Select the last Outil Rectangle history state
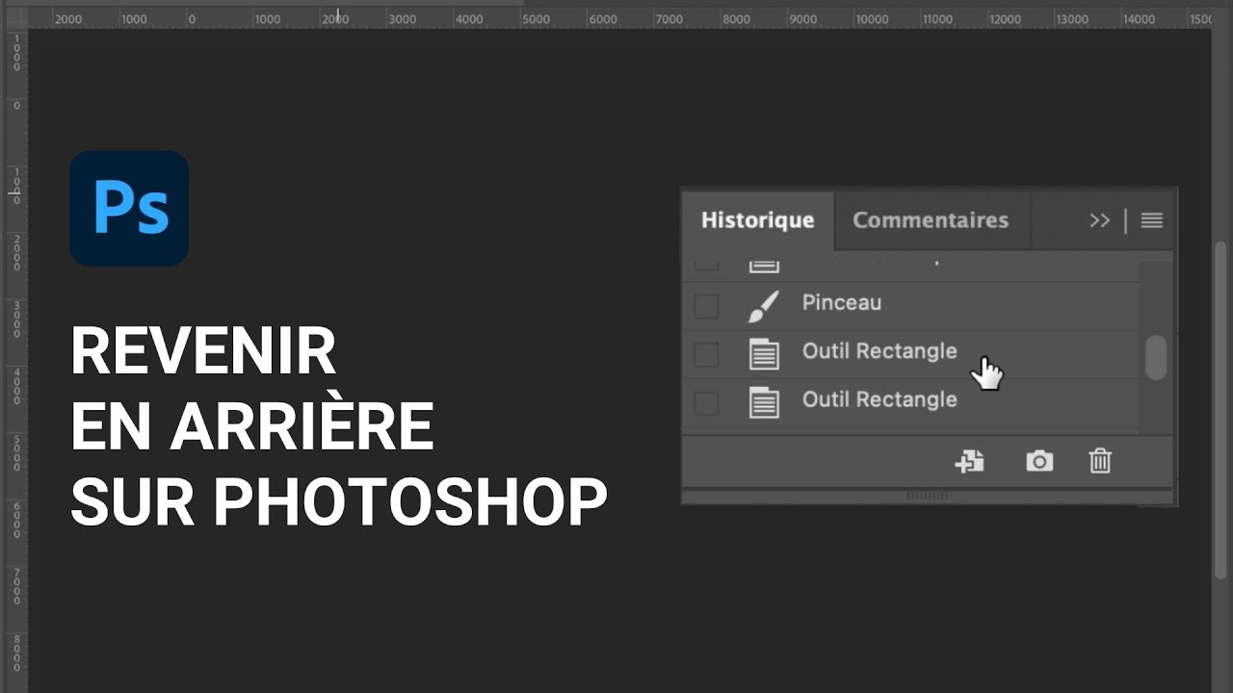1233x693 pixels. click(x=910, y=402)
